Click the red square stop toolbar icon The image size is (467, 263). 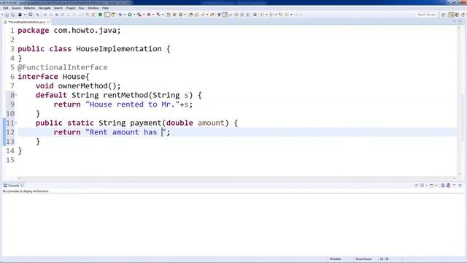[x=149, y=15]
